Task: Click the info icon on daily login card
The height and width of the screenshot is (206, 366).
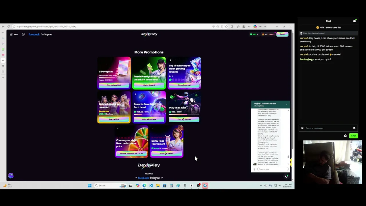Action: click(170, 60)
